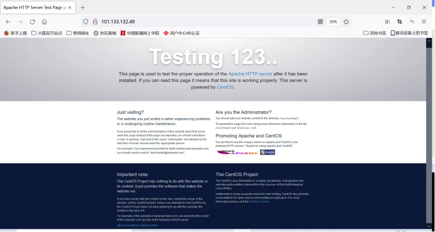Viewport: 435px width, 232px height.
Task: Follow the Apache HTTP server link
Action: 250,74
